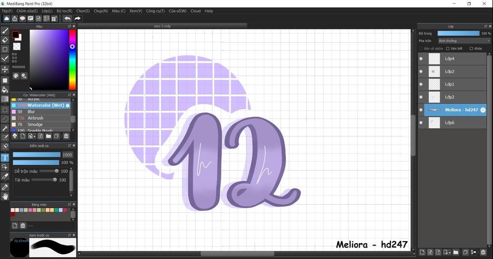The image size is (493, 259).
Task: Click the cloud icon in top toolbar
Action: [x=6, y=19]
